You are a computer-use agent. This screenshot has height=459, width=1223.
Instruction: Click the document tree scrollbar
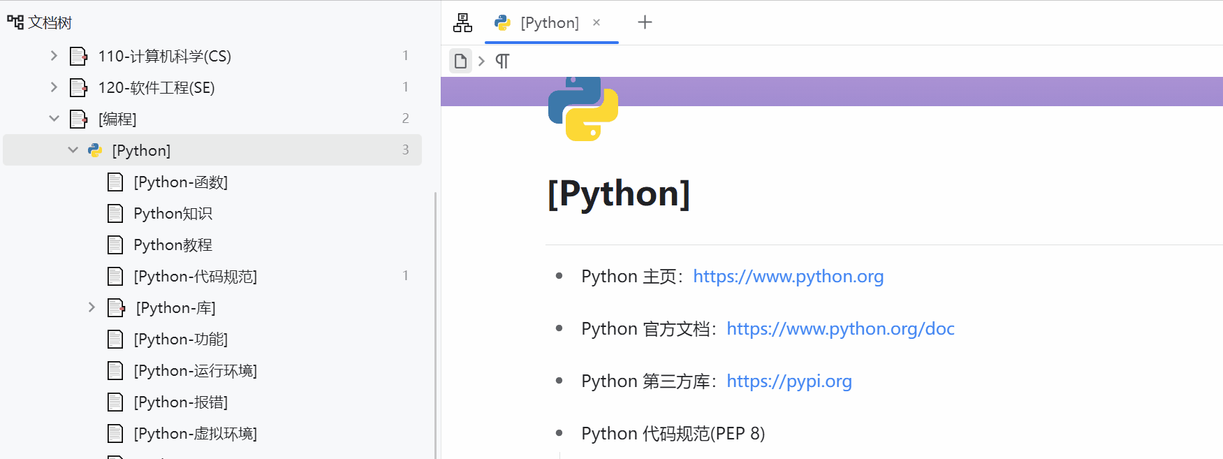436,325
